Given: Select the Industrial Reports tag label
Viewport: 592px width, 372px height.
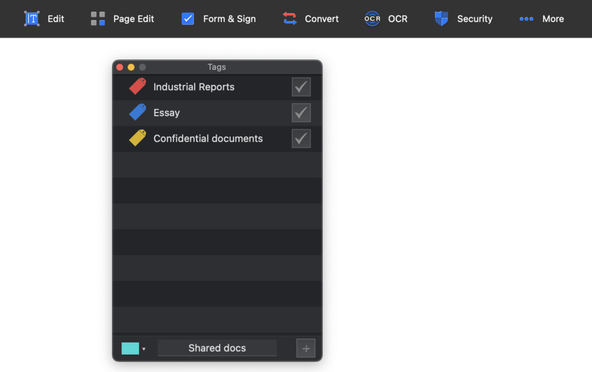Looking at the screenshot, I should 194,87.
